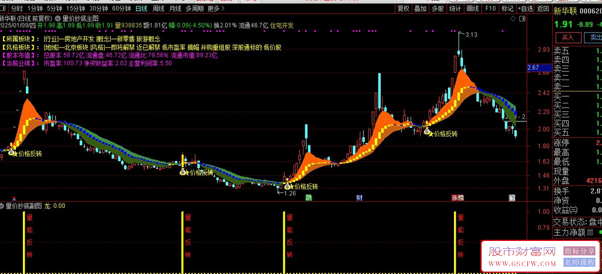Click the icon next to 主力净额
602x274 pixels.
[590, 232]
